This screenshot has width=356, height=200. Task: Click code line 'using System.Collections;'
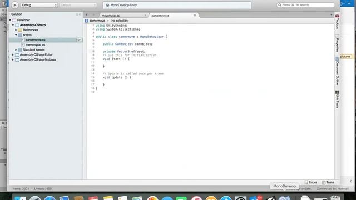coord(117,29)
